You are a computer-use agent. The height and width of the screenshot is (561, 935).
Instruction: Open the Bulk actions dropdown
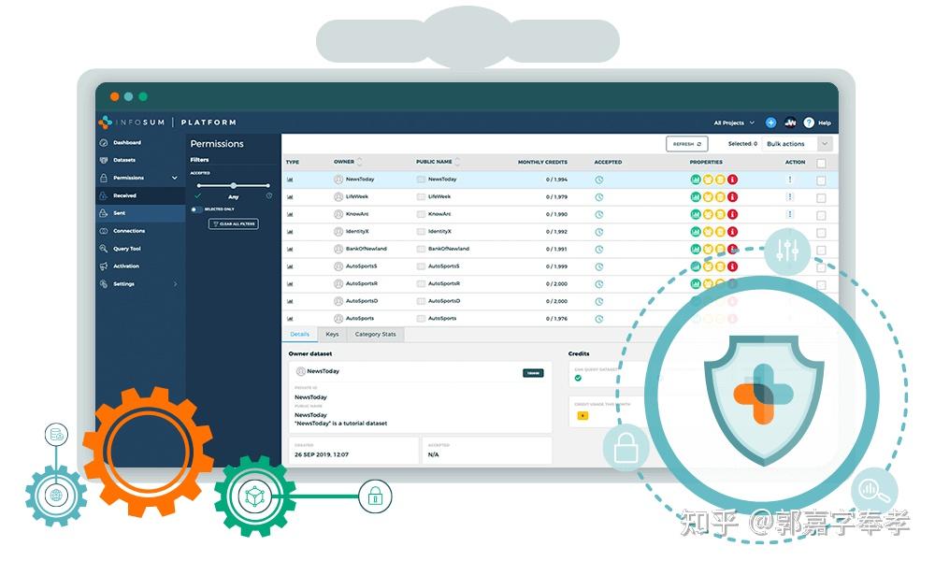tap(797, 144)
